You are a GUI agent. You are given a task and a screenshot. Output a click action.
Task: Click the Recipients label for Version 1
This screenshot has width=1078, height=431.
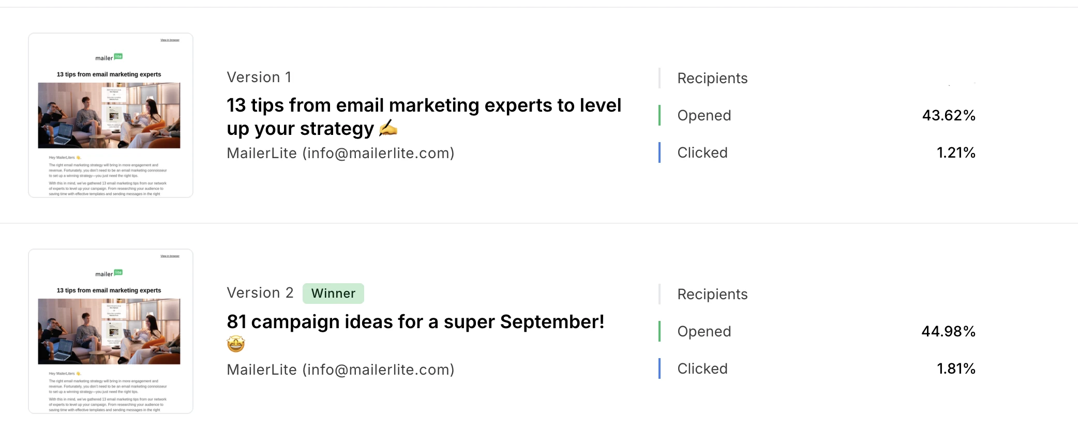click(x=712, y=79)
